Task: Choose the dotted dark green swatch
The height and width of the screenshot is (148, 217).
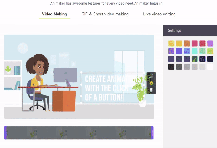Action: 194,59
